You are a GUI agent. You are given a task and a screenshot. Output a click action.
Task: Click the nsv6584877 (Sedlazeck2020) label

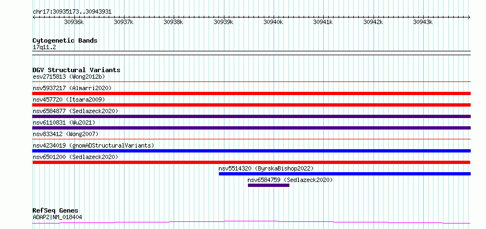pos(75,111)
